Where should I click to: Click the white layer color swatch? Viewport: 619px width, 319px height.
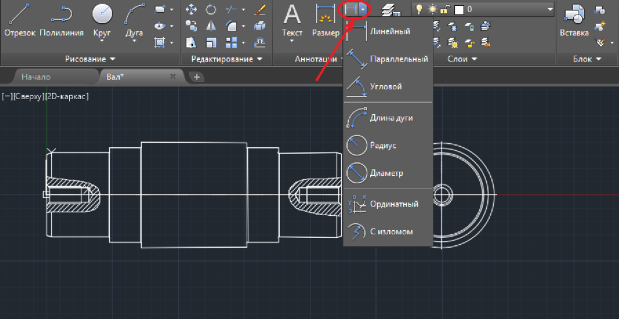458,10
